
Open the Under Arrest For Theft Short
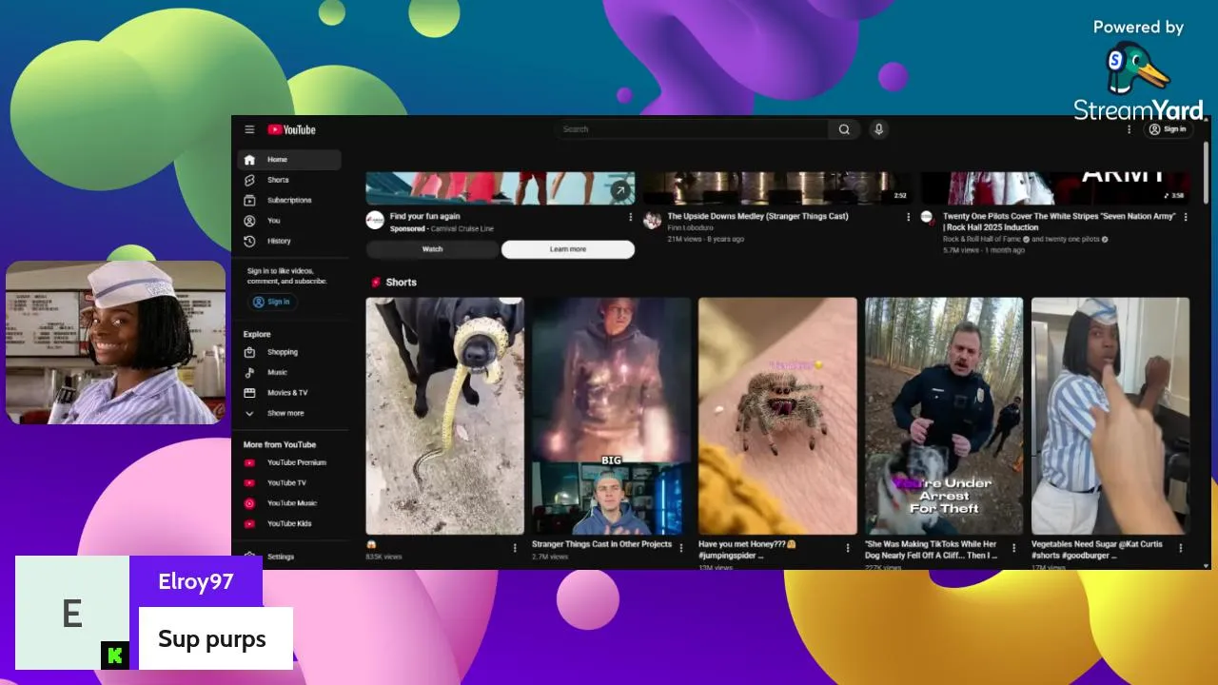pyautogui.click(x=944, y=416)
